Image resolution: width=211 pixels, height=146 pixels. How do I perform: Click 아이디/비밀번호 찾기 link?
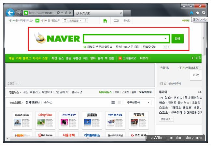point(189,68)
